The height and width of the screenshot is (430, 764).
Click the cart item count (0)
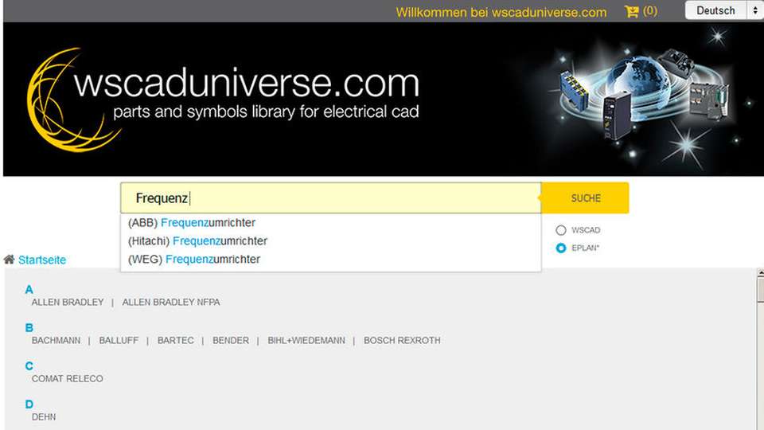point(650,10)
